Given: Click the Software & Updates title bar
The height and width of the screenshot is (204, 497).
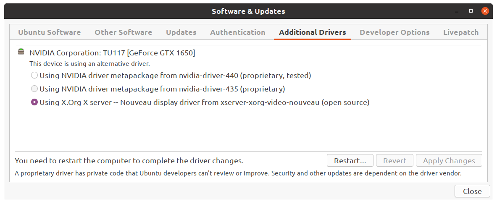Looking at the screenshot, I should pos(249,11).
